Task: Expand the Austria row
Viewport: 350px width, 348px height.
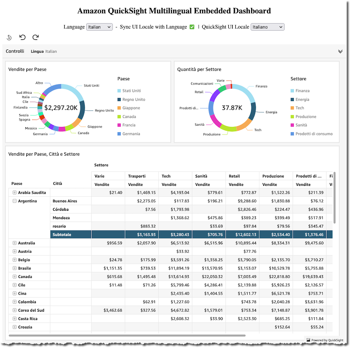Action: point(14,251)
